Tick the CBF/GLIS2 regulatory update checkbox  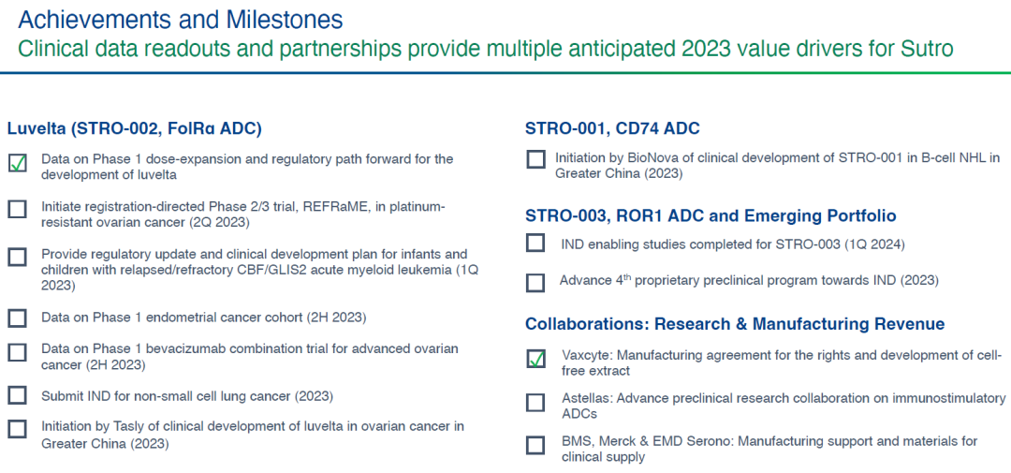(18, 257)
